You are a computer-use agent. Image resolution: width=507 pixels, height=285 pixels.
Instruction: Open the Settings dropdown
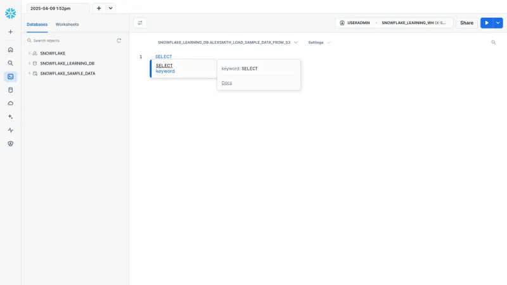[x=319, y=42]
